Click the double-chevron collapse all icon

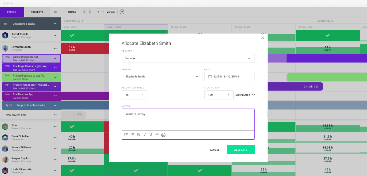tap(55, 12)
